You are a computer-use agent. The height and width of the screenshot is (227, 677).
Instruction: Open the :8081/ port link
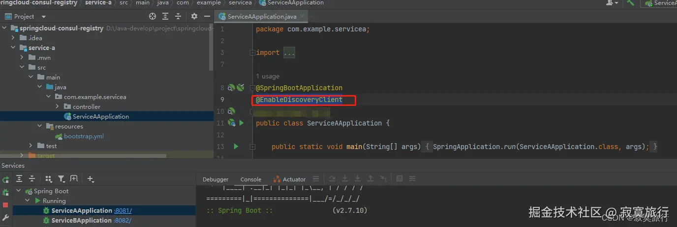click(x=123, y=211)
